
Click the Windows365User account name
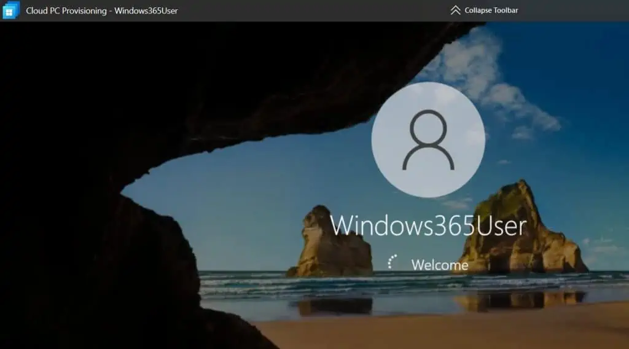tap(428, 226)
